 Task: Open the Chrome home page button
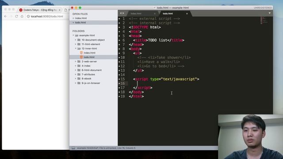coord(22,16)
